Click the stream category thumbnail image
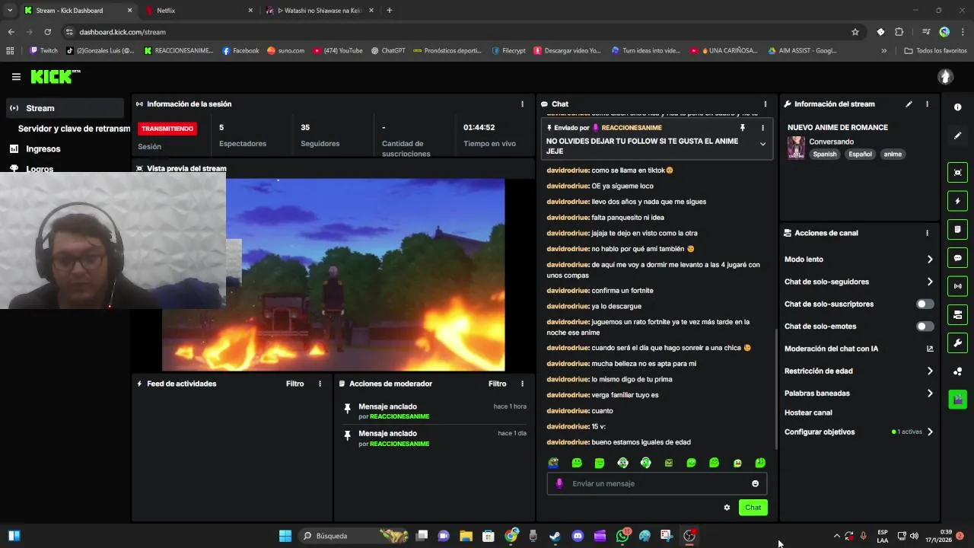974x548 pixels. pyautogui.click(x=796, y=148)
